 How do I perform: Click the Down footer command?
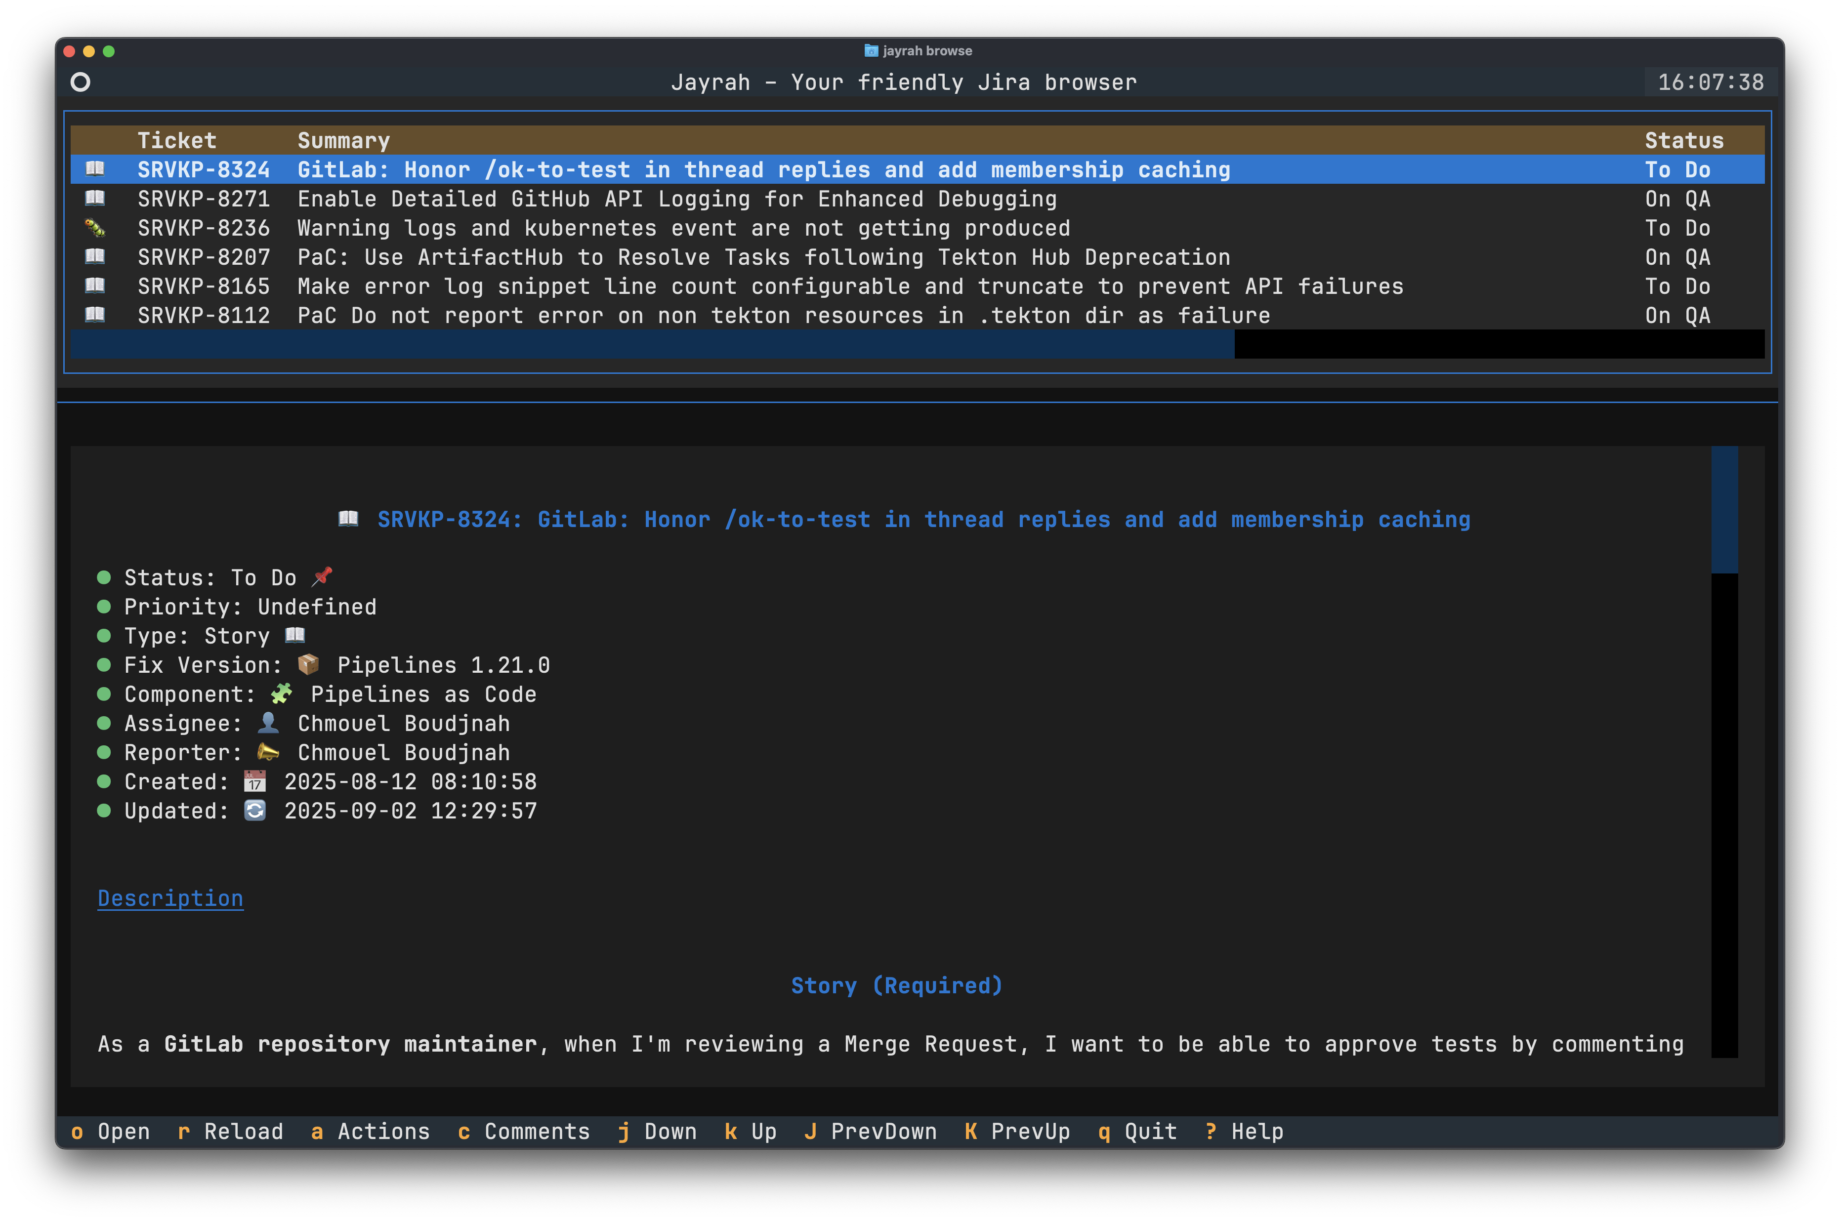click(x=657, y=1131)
